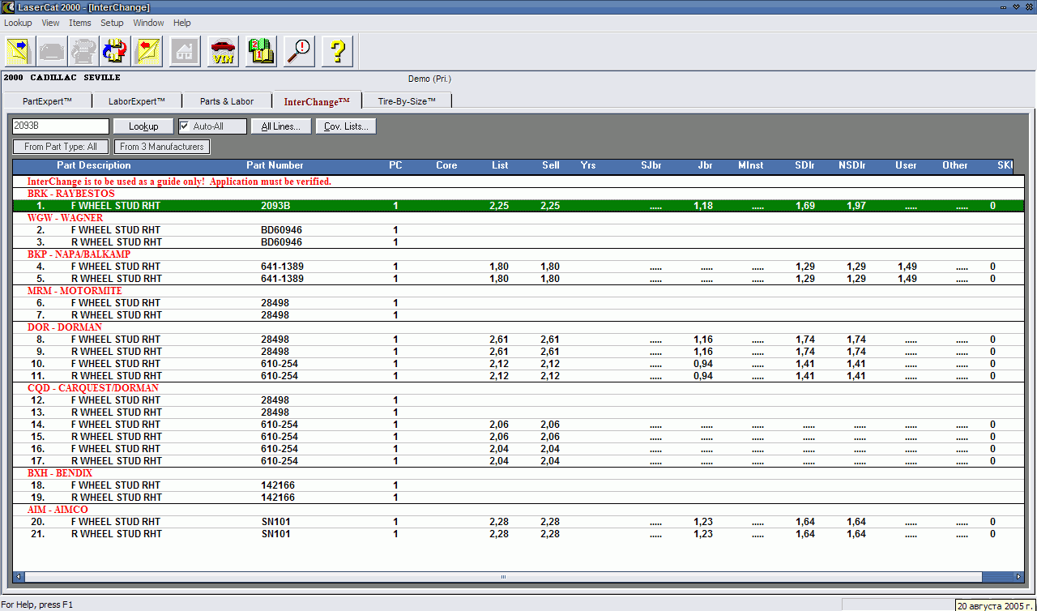Switch to the LaborExpert tab
Screen dimensions: 1037x611
(x=136, y=101)
